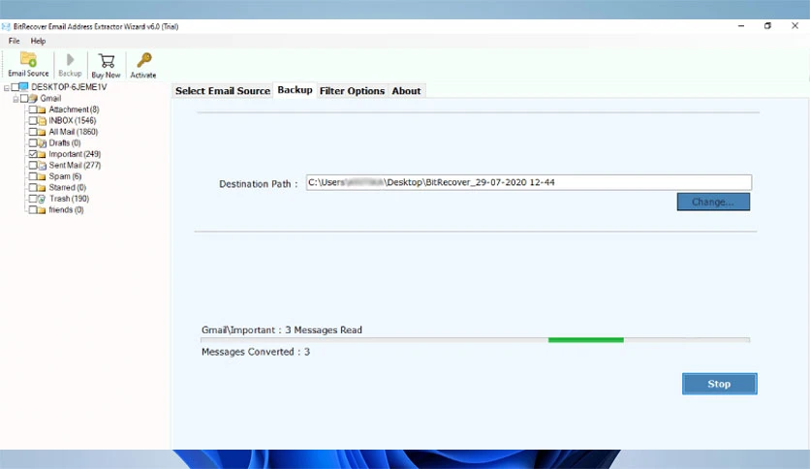Viewport: 810px width, 469px height.
Task: Check the DESKTOP-6JEME1V root checkbox
Action: coord(15,87)
